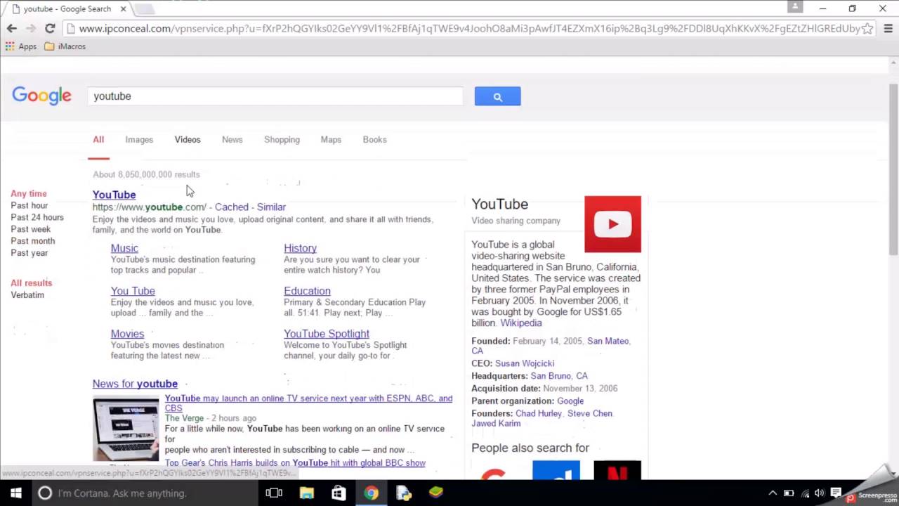Open the Apps grid shortcut

click(x=21, y=46)
